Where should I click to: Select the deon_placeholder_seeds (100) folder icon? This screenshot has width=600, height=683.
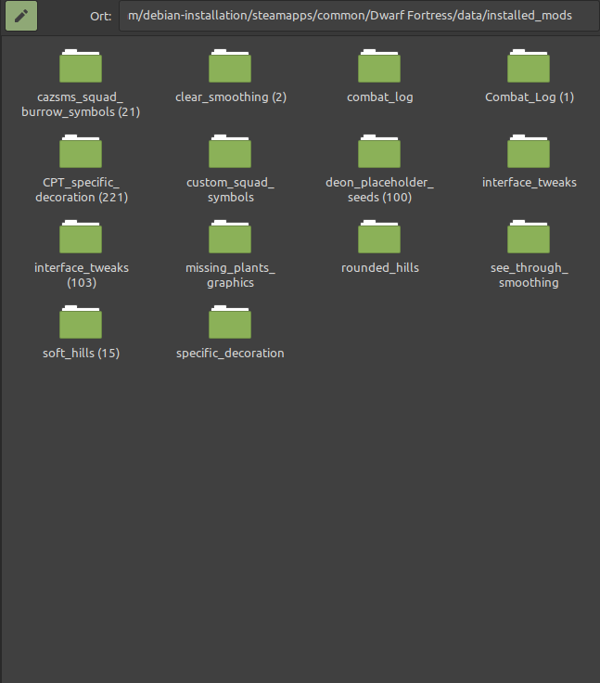click(x=379, y=151)
